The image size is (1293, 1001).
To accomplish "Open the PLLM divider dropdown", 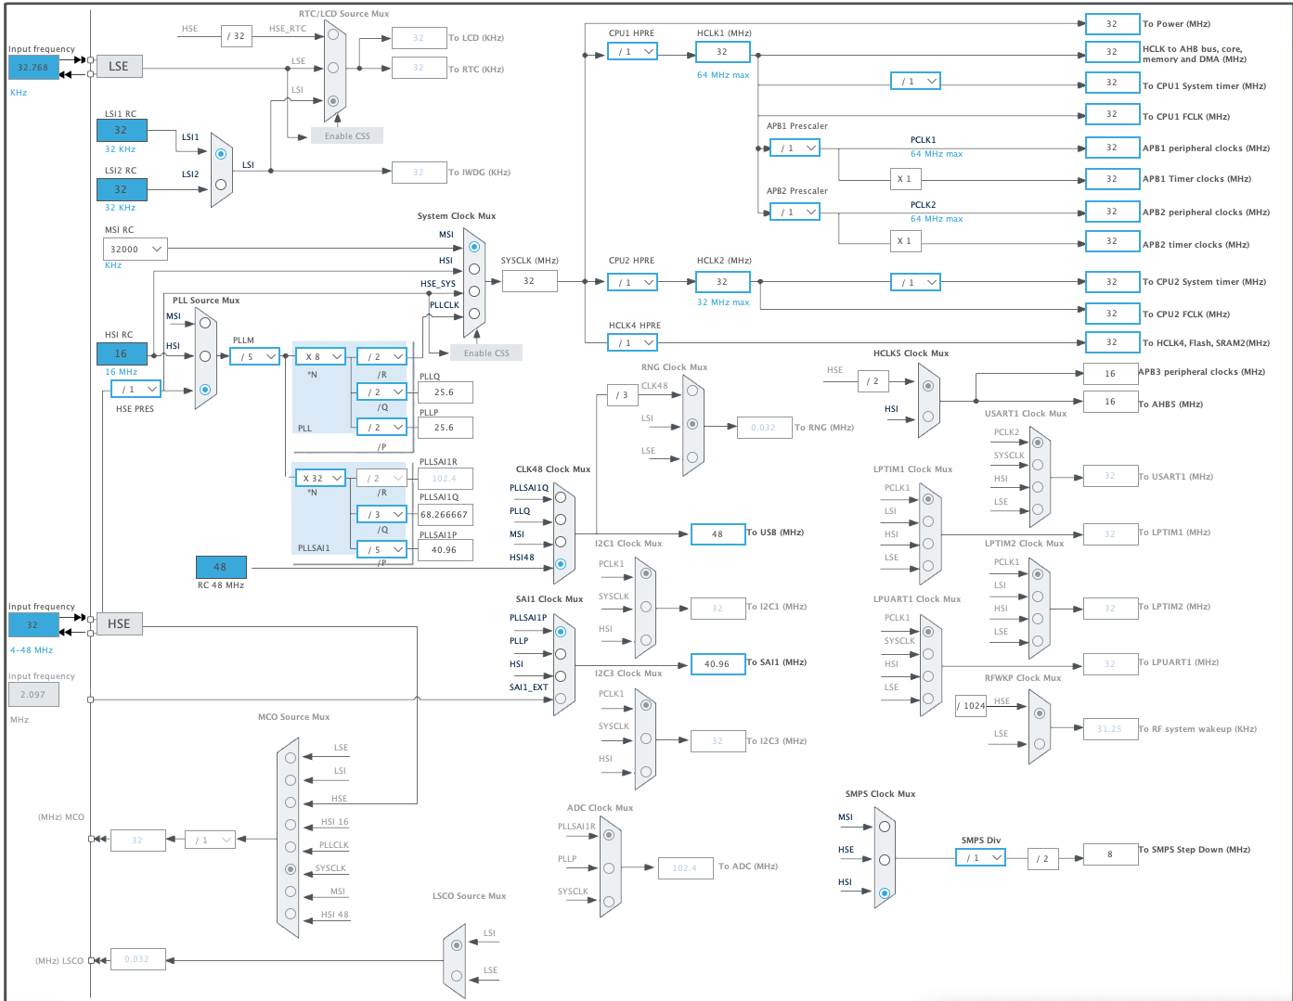I will click(x=253, y=355).
